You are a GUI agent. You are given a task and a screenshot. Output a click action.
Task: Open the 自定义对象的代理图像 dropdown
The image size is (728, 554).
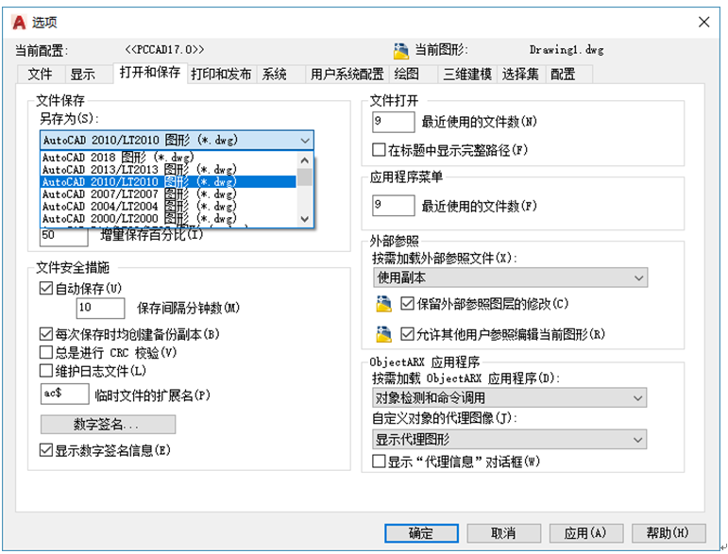click(x=510, y=440)
